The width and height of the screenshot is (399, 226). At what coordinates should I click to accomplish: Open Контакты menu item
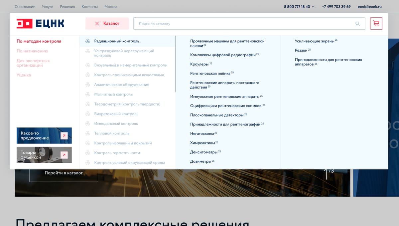90,7
